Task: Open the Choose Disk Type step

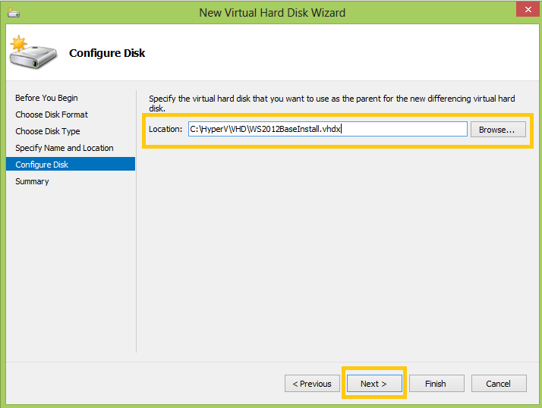Action: pyautogui.click(x=48, y=131)
